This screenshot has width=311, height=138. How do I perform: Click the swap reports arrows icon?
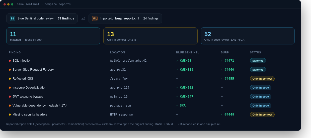(83, 18)
